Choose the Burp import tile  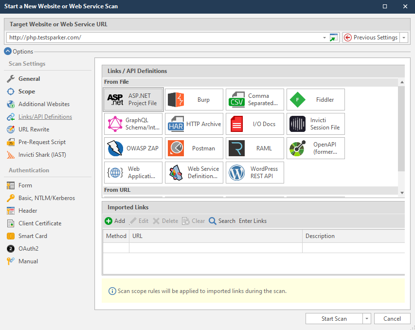[x=194, y=100]
